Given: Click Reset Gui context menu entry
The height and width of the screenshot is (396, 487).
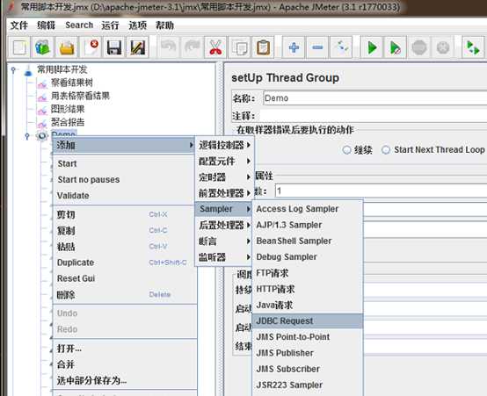Looking at the screenshot, I should point(124,278).
